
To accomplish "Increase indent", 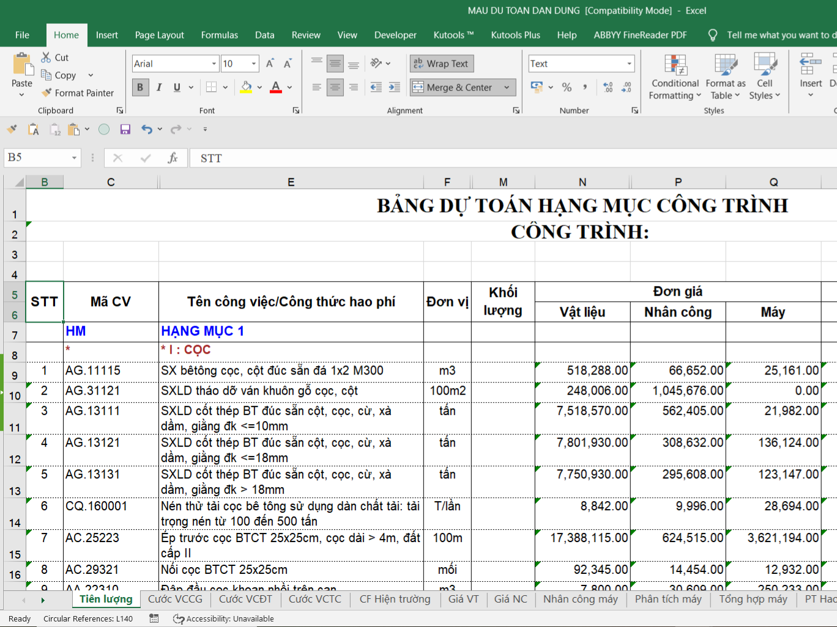I will [x=395, y=87].
